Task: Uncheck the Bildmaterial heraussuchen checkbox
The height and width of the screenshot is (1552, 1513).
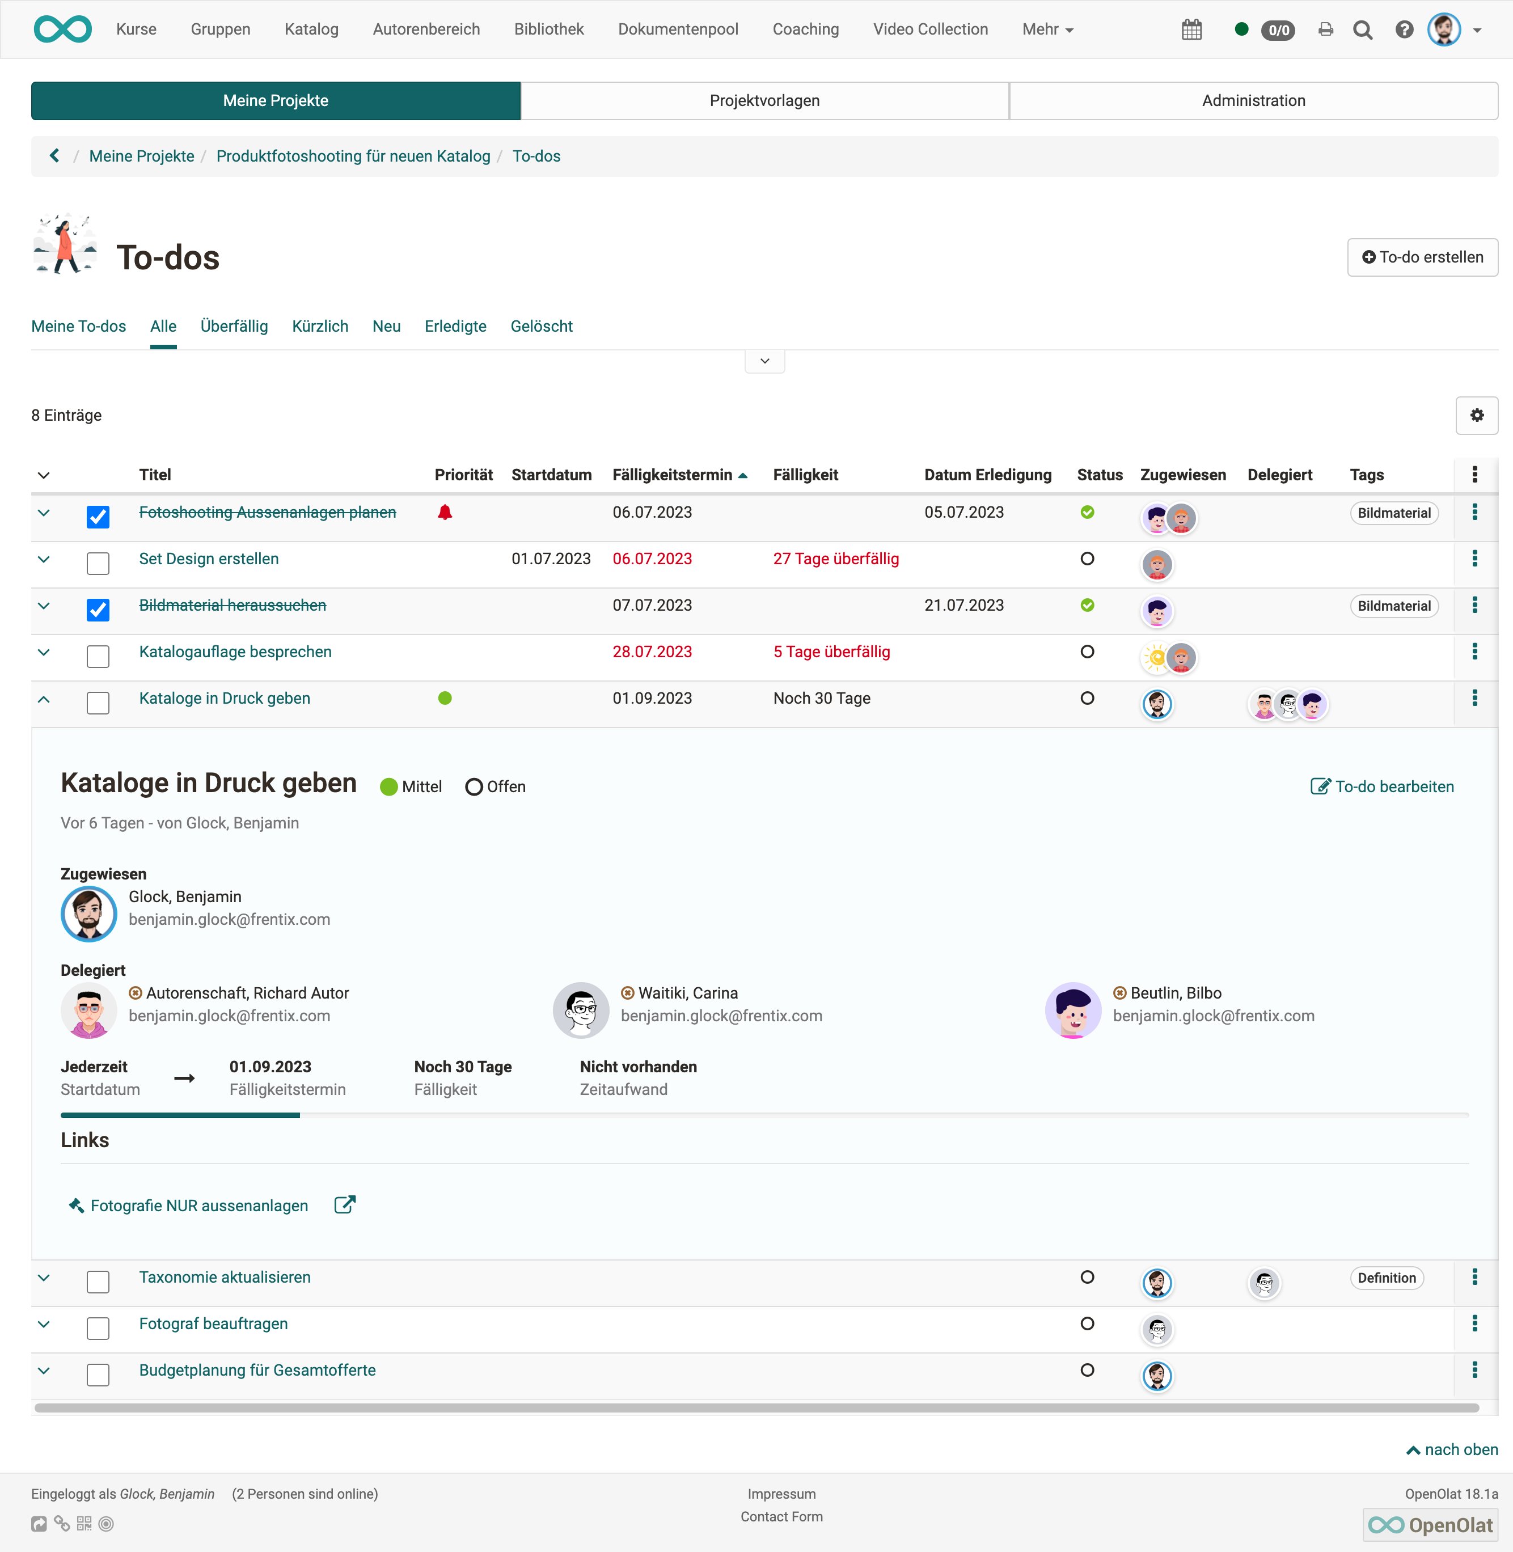Action: point(98,610)
